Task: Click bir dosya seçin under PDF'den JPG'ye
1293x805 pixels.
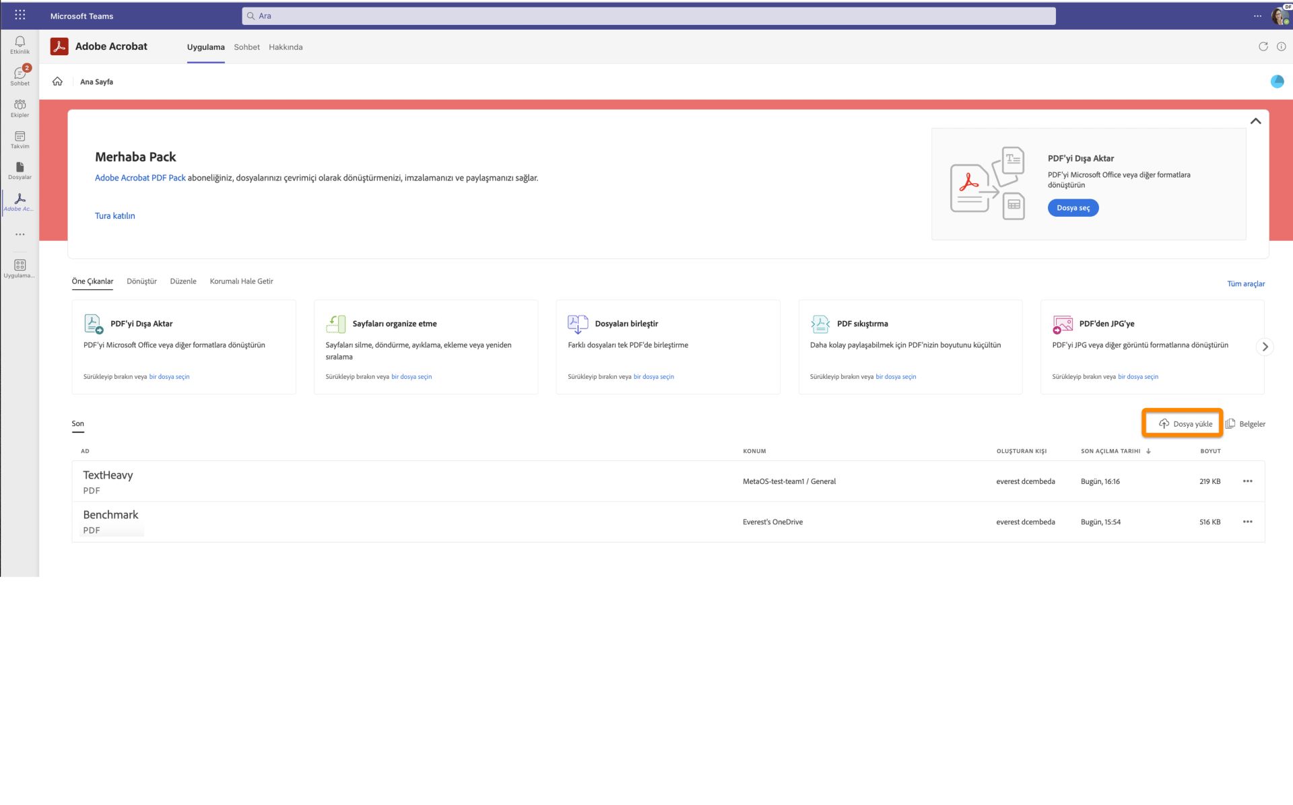Action: coord(1138,377)
